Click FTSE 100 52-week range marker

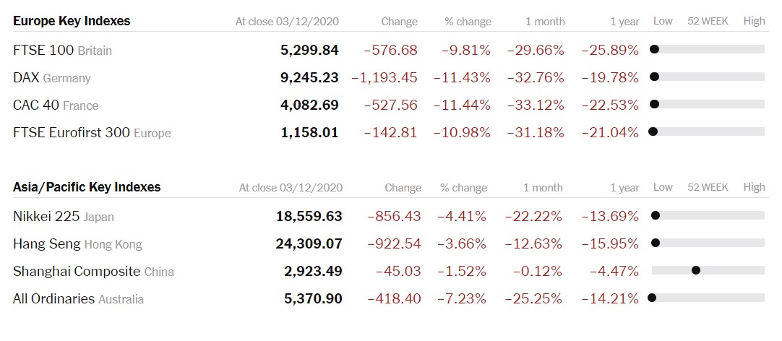(654, 49)
